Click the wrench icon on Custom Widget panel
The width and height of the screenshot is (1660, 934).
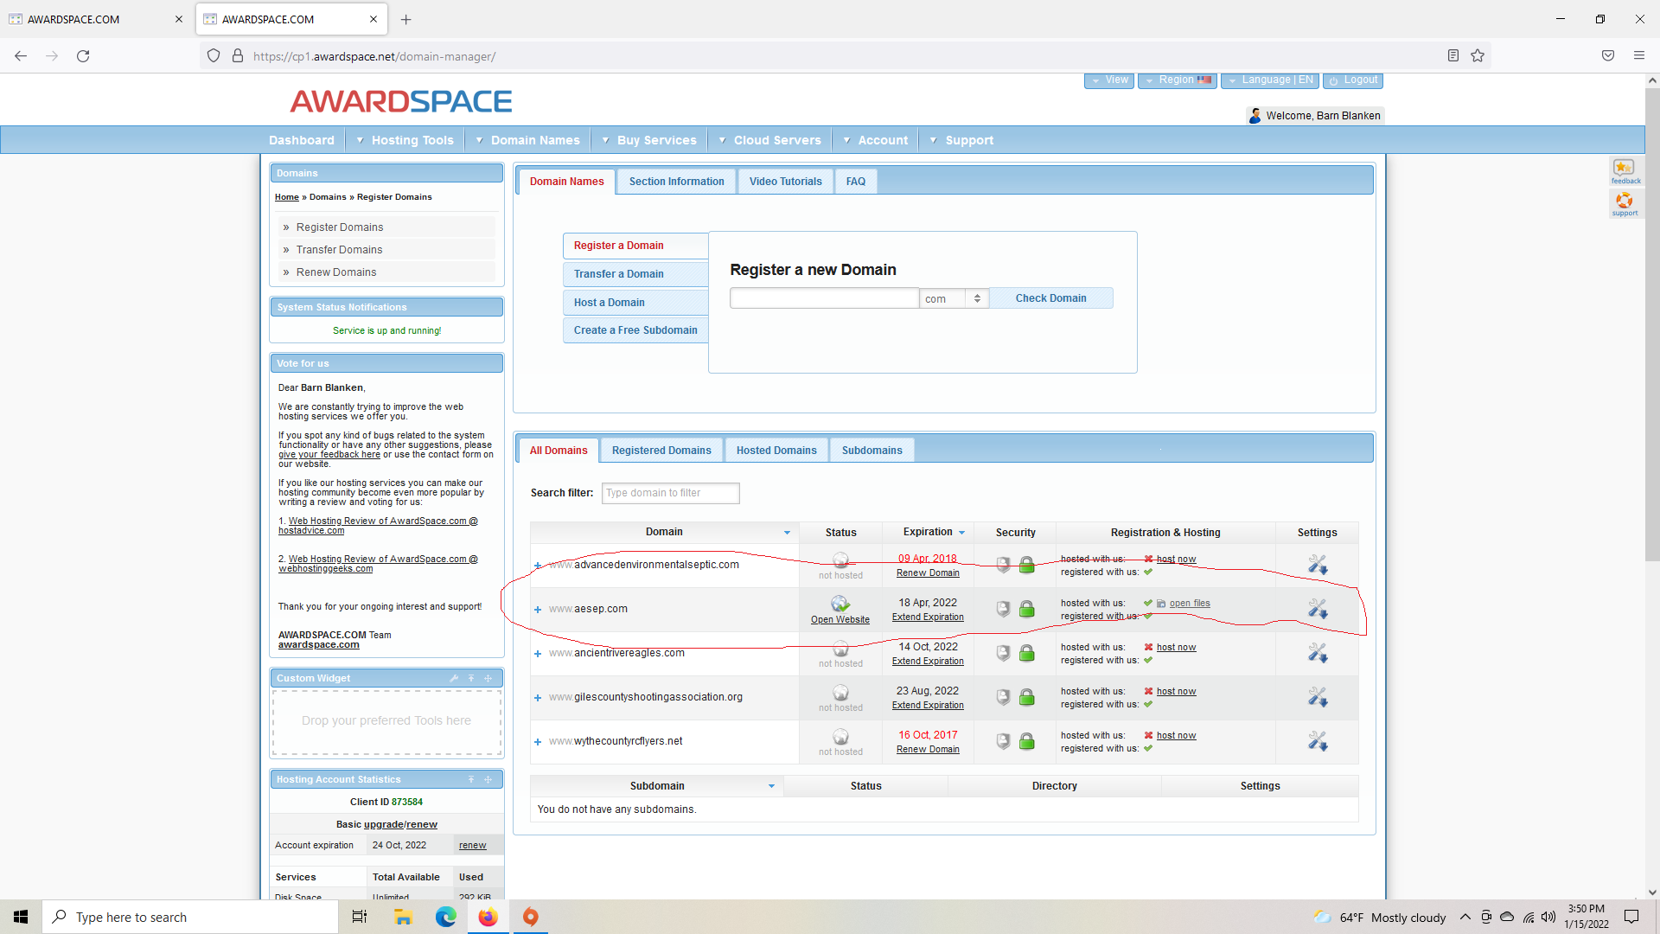coord(454,678)
